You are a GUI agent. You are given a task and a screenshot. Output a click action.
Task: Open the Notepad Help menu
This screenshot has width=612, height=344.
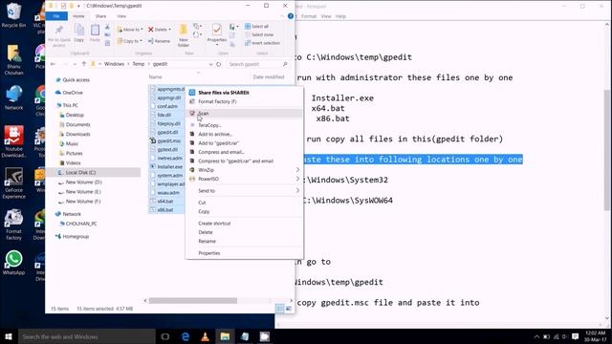coord(340,16)
